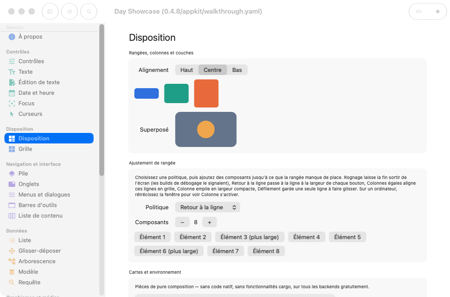Click the sidebar vertical scrollbar thumb
The width and height of the screenshot is (450, 297).
(x=102, y=100)
